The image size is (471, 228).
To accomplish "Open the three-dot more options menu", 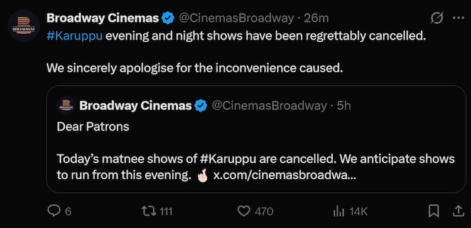I will pos(458,18).
